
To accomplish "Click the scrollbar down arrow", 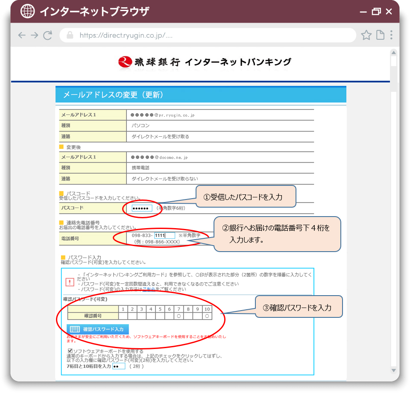I will pos(393,370).
